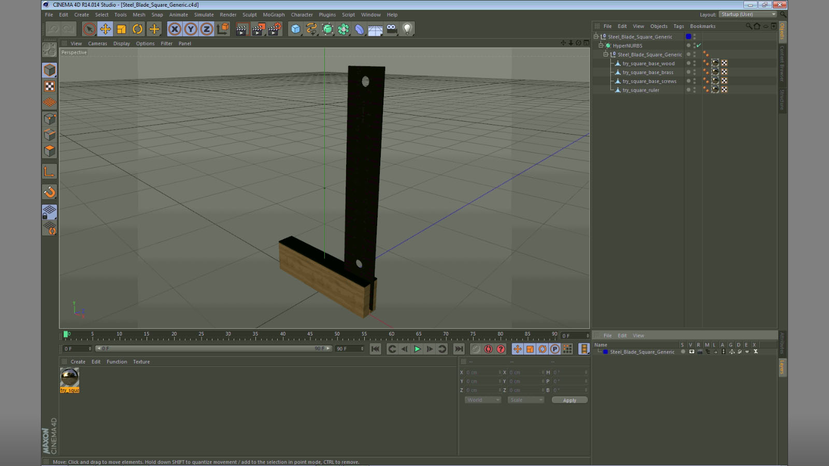Open material manager Function menu
The height and width of the screenshot is (466, 829).
tap(117, 362)
